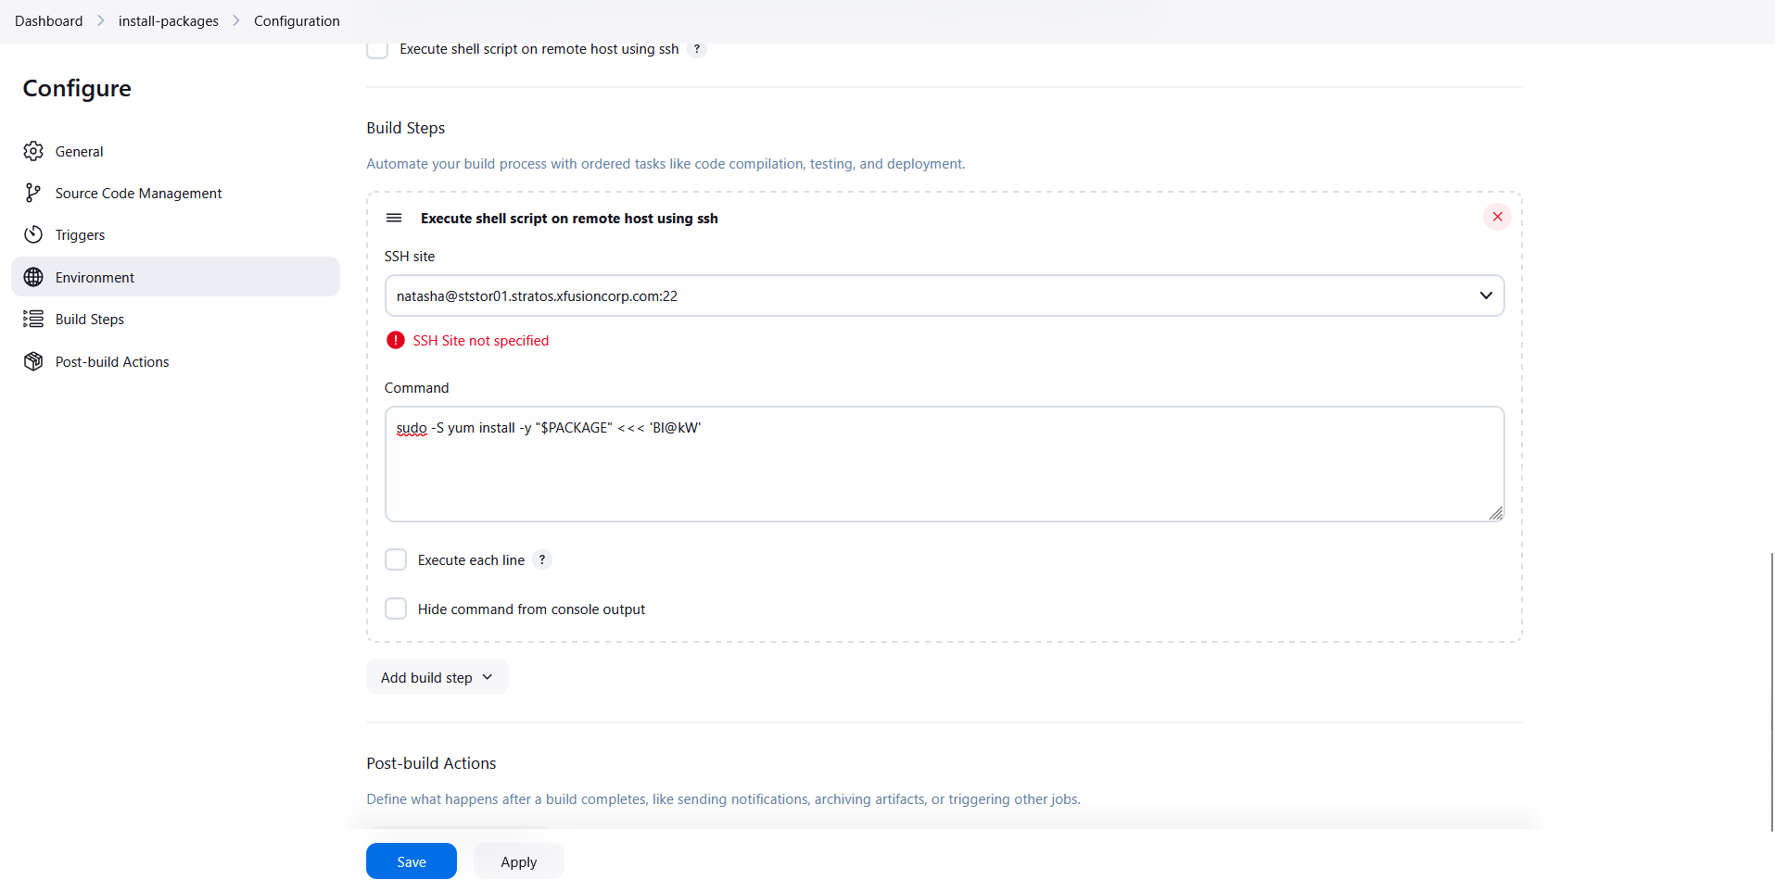Click the build step drag handle icon

[x=394, y=218]
